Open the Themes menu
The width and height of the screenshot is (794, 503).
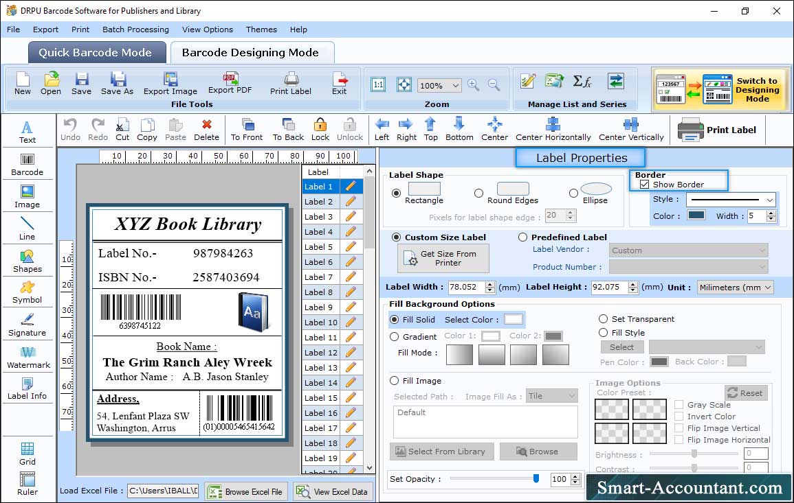261,30
